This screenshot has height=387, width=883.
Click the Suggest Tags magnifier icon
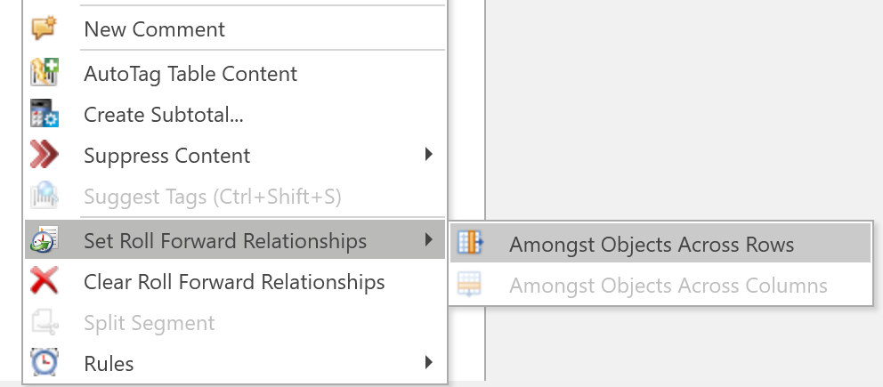(x=44, y=195)
